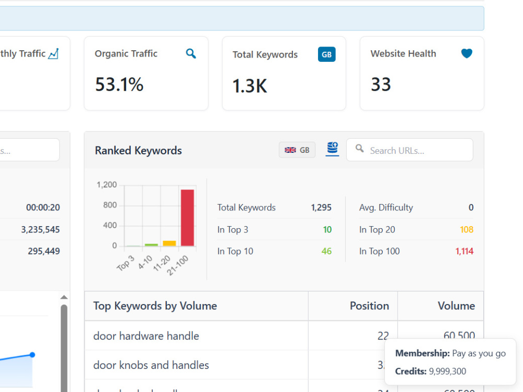Click the Ranked Keywords heading
This screenshot has height=392, width=523.
click(139, 150)
